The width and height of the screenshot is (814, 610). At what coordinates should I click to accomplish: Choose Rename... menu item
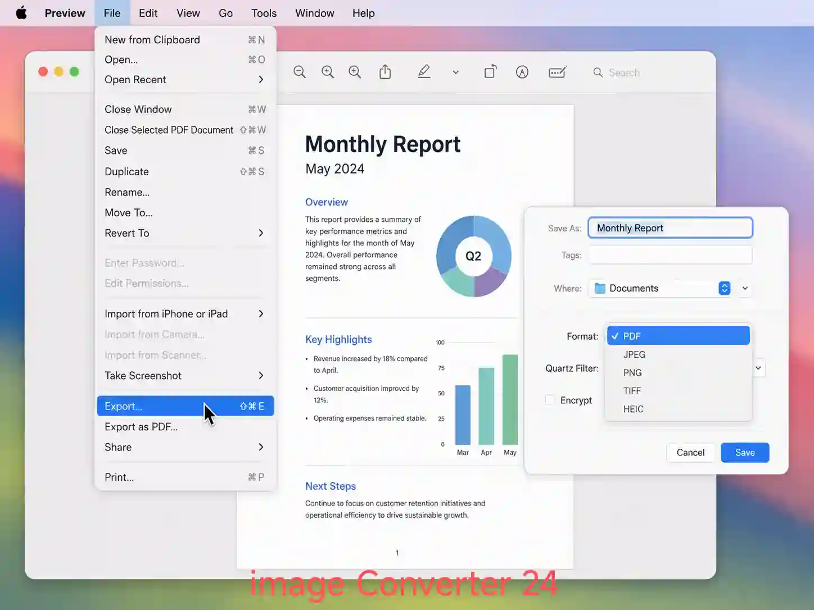point(186,192)
